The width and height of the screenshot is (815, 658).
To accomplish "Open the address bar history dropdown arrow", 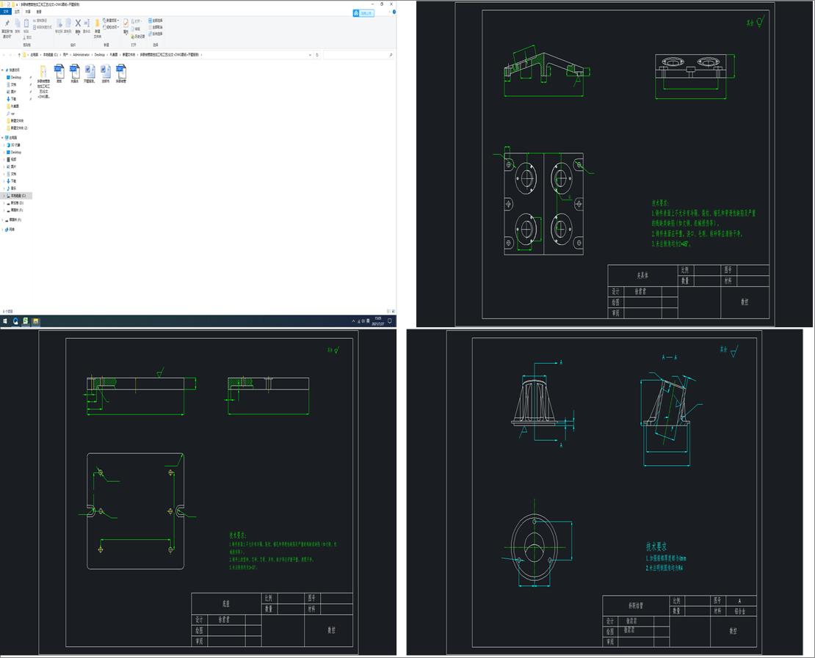I will click(x=311, y=54).
